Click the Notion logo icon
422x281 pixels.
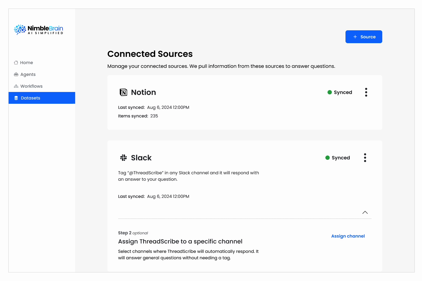tap(123, 92)
